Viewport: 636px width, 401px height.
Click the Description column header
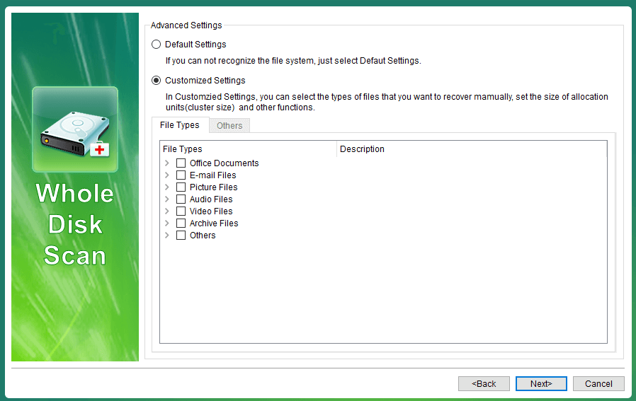pos(472,149)
